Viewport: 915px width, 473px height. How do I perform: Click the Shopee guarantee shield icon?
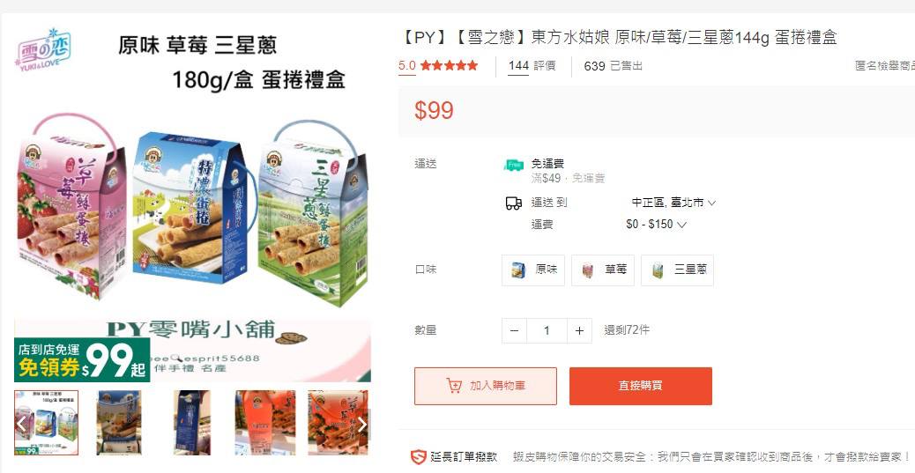pyautogui.click(x=419, y=456)
